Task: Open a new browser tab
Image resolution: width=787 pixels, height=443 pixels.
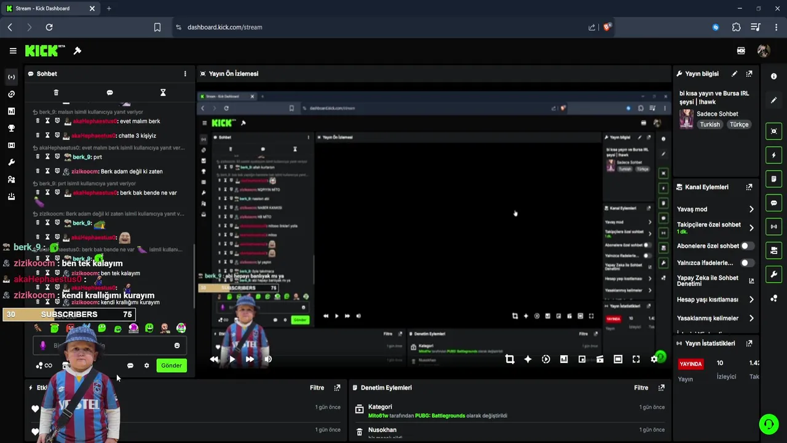Action: coord(109,9)
